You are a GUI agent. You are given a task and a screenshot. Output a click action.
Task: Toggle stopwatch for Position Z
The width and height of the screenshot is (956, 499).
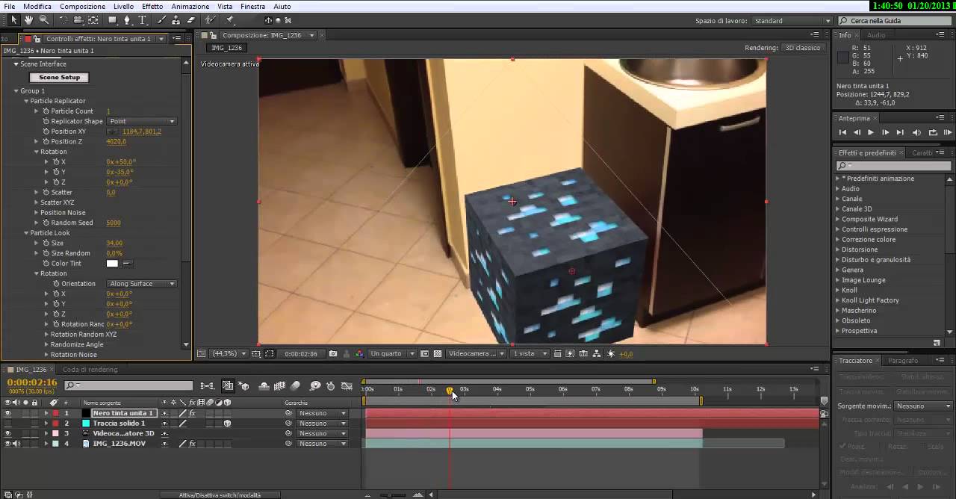pos(46,142)
